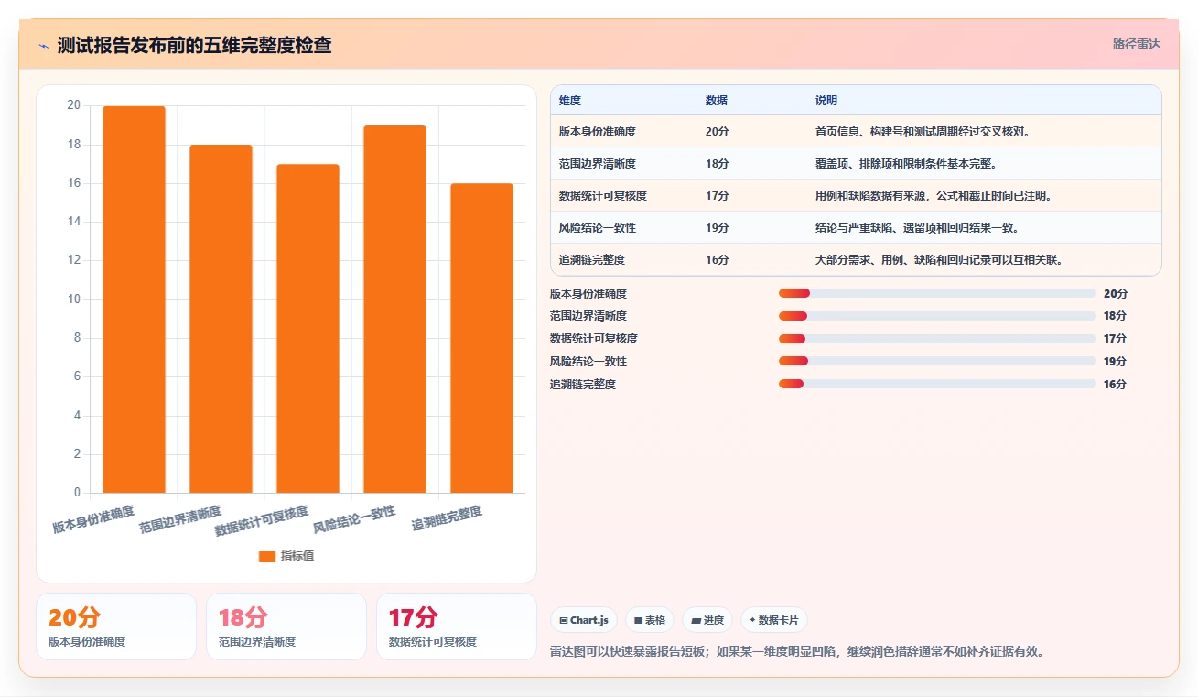The height and width of the screenshot is (697, 1198).
Task: Click table cell 版本身份准确度
Action: pyautogui.click(x=598, y=132)
